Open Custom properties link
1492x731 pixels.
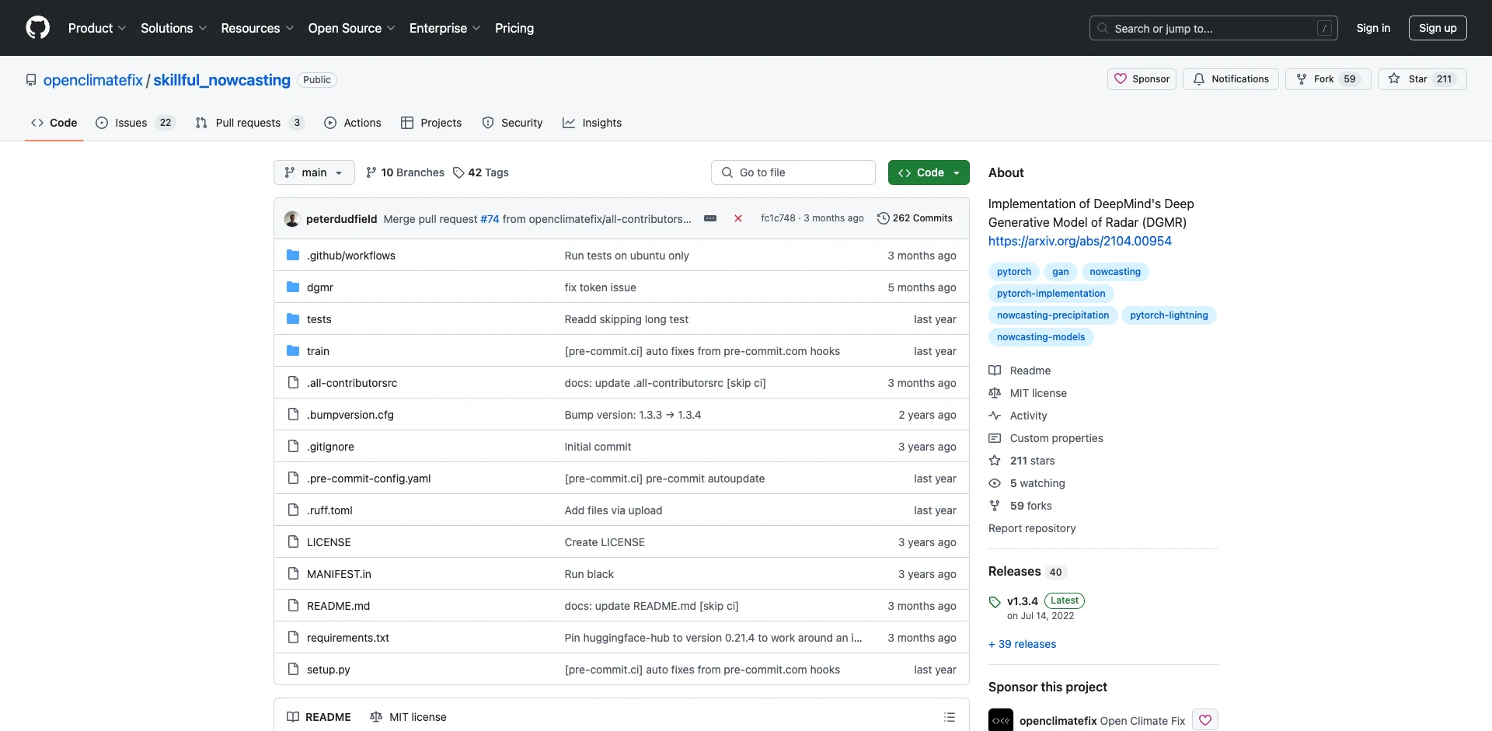click(1046, 438)
